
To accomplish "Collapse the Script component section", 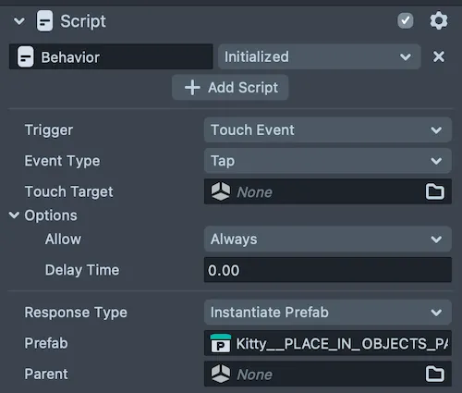I will point(19,21).
